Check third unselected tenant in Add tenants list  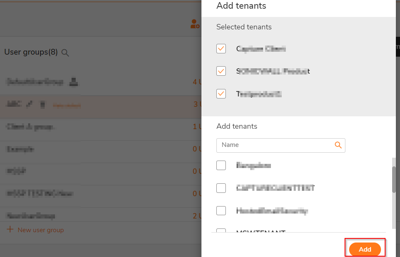[221, 211]
